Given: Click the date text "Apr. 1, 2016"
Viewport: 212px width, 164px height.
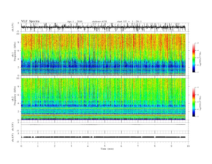Looking at the screenshot, I should coord(75,21).
